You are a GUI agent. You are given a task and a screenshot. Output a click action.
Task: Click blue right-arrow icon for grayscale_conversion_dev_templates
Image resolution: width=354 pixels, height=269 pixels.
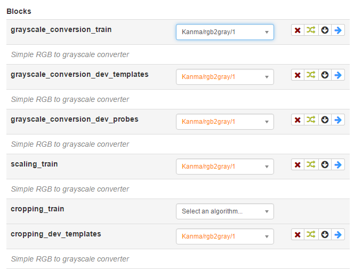[338, 75]
